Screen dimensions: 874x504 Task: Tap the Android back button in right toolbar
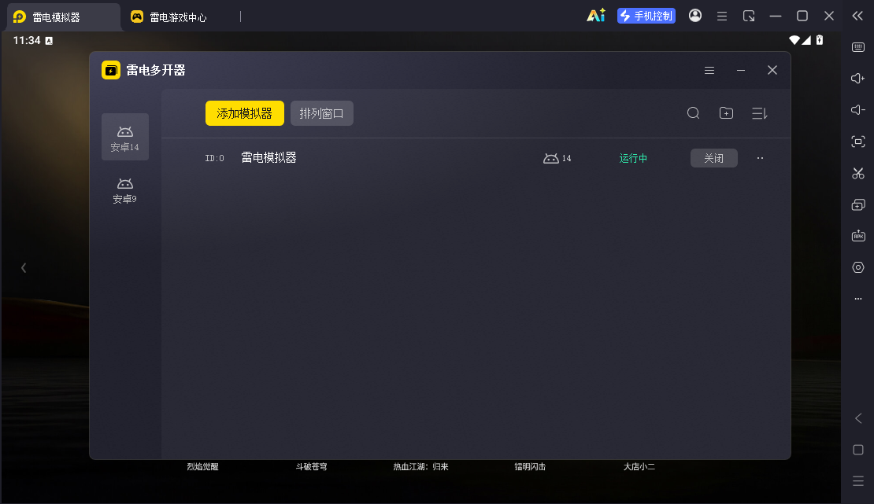pos(858,418)
